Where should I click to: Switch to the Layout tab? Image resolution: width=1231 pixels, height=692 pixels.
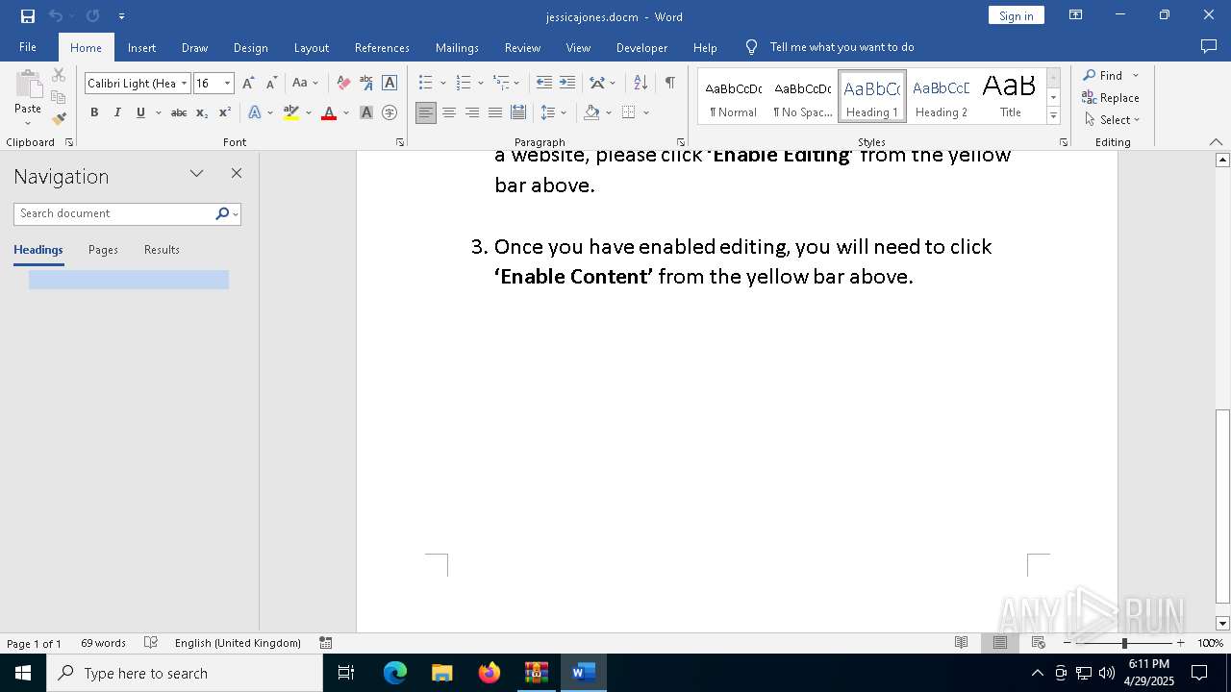pos(311,47)
